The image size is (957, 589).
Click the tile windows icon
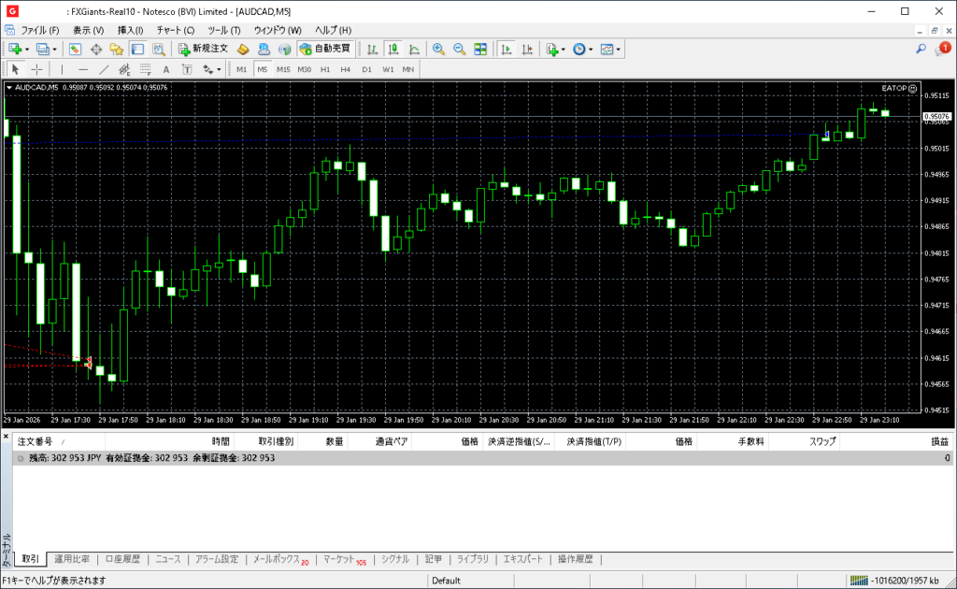[x=480, y=49]
